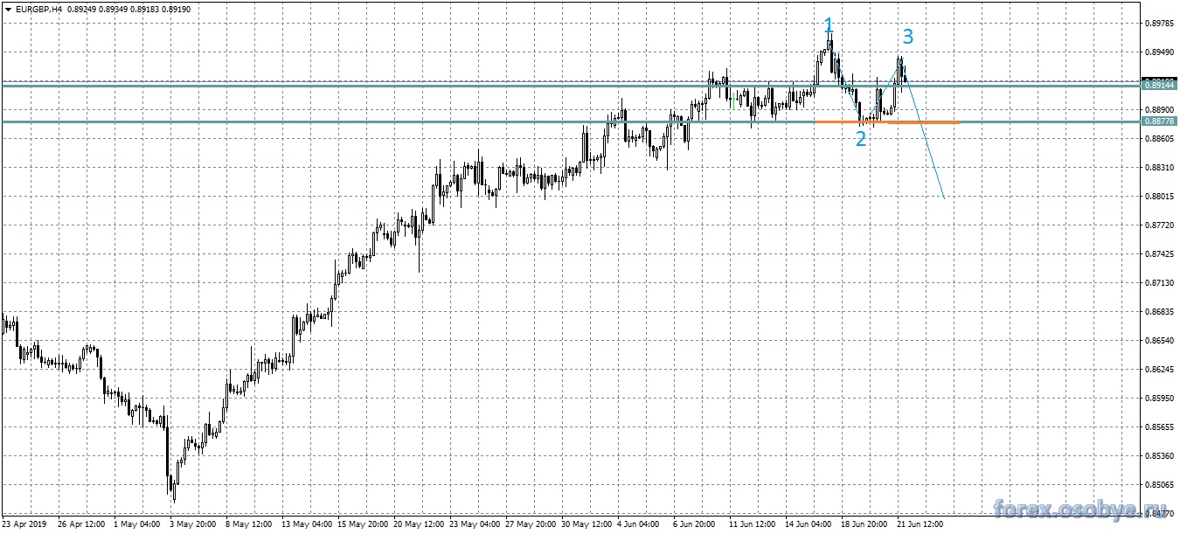The image size is (1180, 534).
Task: Click the 0.85950 price scale label
Action: coord(1160,399)
